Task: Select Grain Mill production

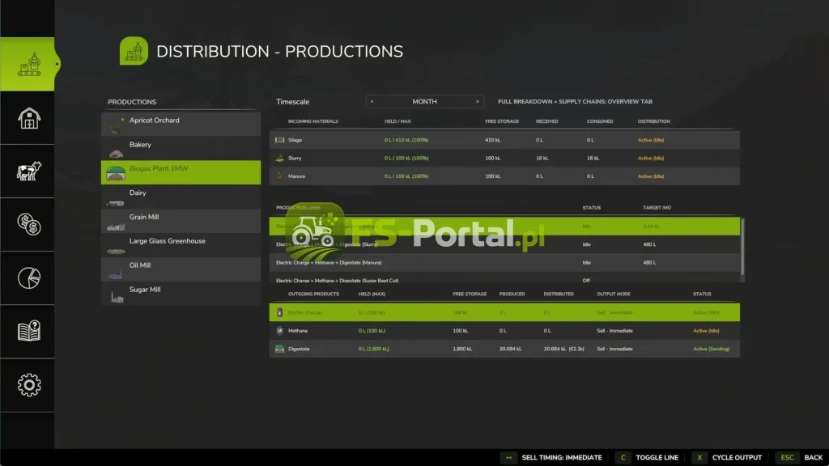Action: 181,221
